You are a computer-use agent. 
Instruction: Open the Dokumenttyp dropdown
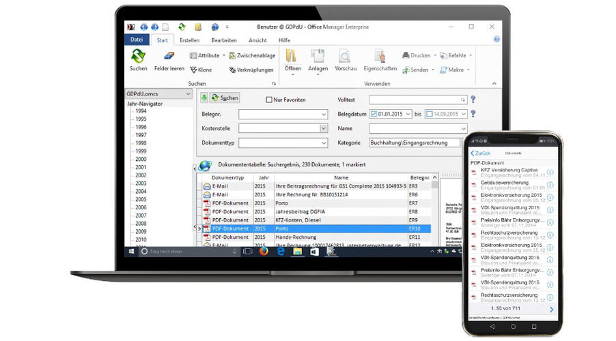pos(324,143)
